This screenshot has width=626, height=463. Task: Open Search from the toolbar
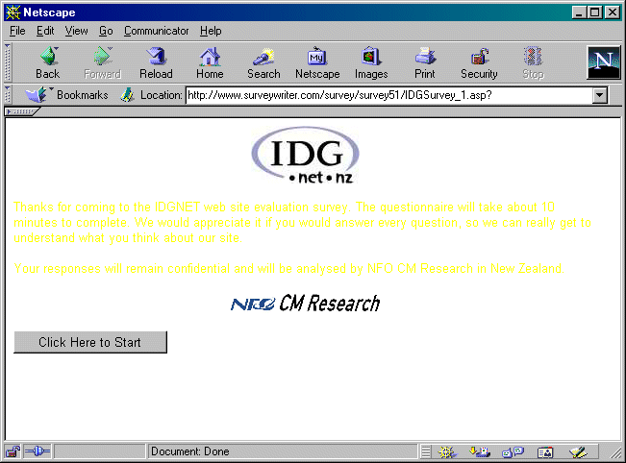[x=263, y=62]
